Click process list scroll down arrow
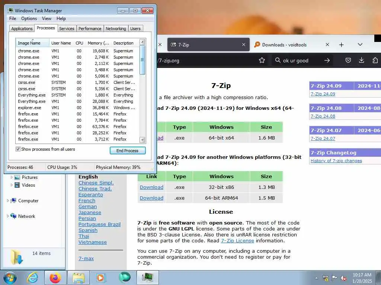The width and height of the screenshot is (381, 285). tap(143, 140)
